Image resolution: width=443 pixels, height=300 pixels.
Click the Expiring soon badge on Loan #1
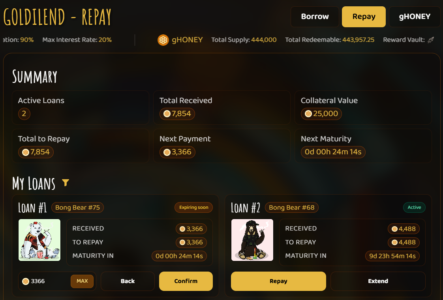click(x=193, y=207)
